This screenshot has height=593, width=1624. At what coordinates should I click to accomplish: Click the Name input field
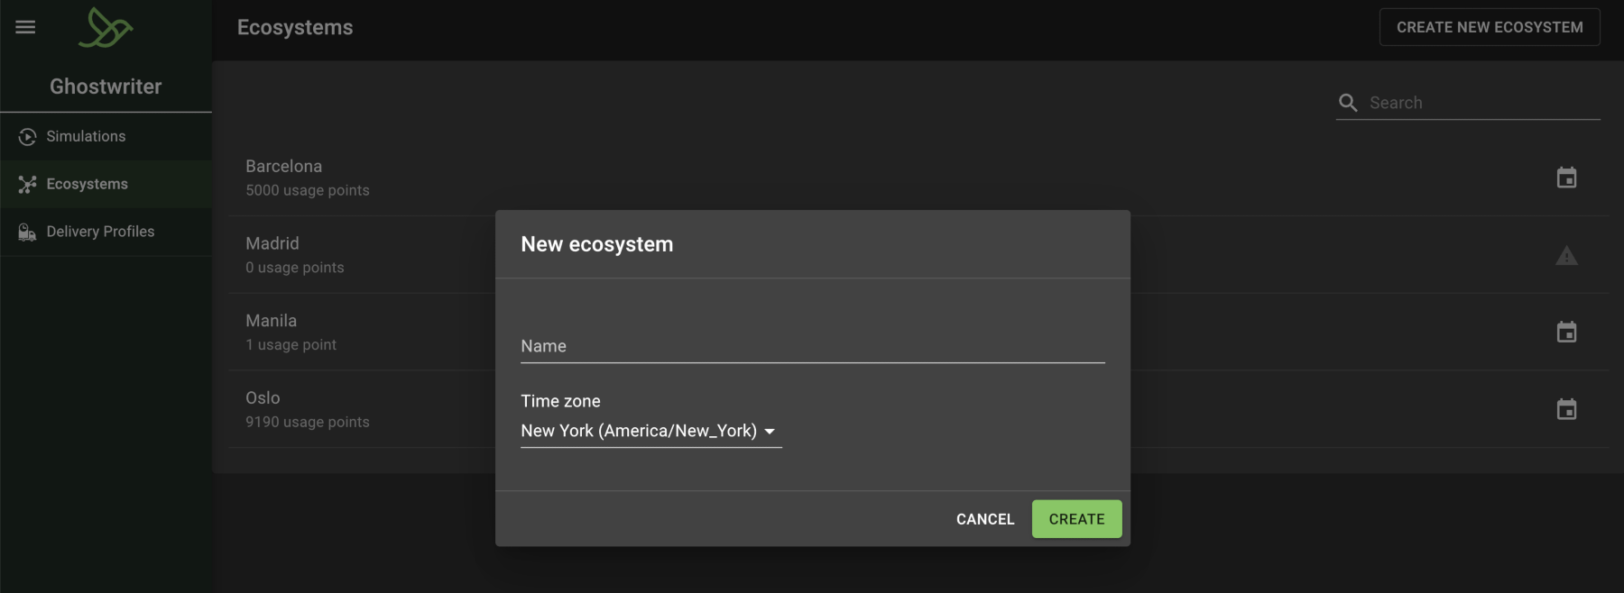(812, 346)
